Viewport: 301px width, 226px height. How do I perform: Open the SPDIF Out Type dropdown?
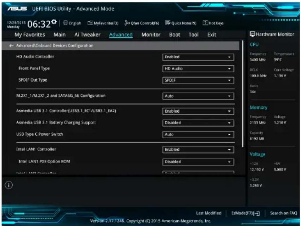[198, 80]
